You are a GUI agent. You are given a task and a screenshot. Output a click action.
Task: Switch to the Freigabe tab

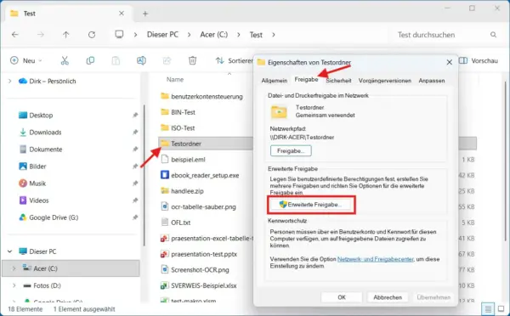(x=306, y=79)
